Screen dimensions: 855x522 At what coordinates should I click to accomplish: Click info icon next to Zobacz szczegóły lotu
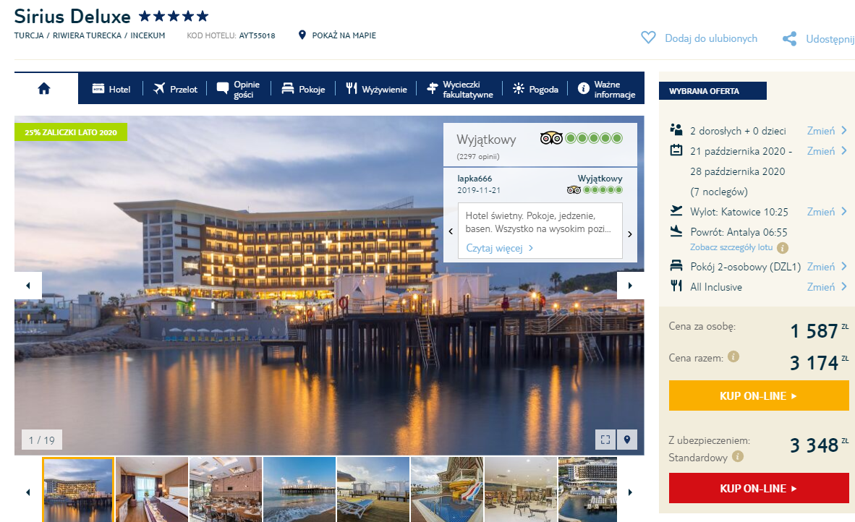783,248
